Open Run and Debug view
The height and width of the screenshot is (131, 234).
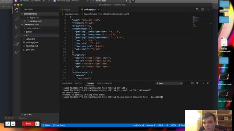[16, 35]
